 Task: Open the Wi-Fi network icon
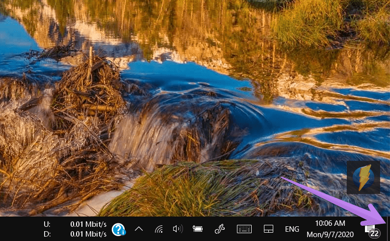tap(158, 229)
